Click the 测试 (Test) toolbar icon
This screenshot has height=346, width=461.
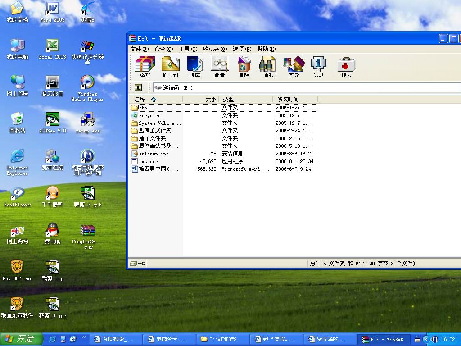pos(194,67)
